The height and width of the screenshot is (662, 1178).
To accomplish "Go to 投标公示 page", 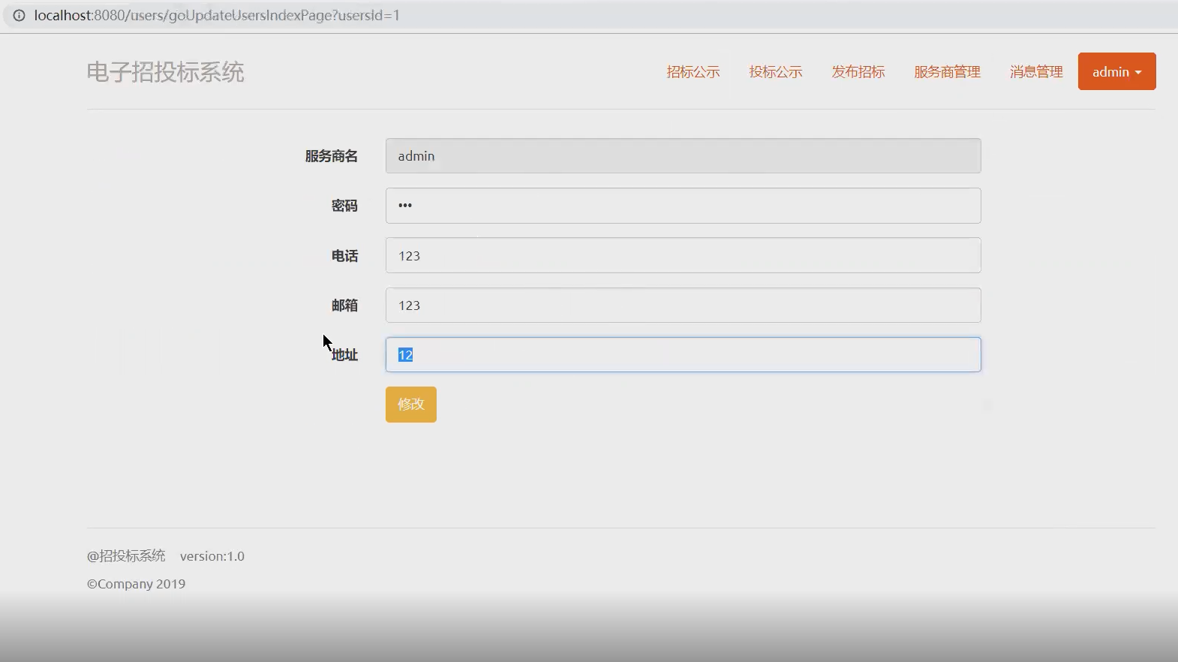I will (776, 72).
